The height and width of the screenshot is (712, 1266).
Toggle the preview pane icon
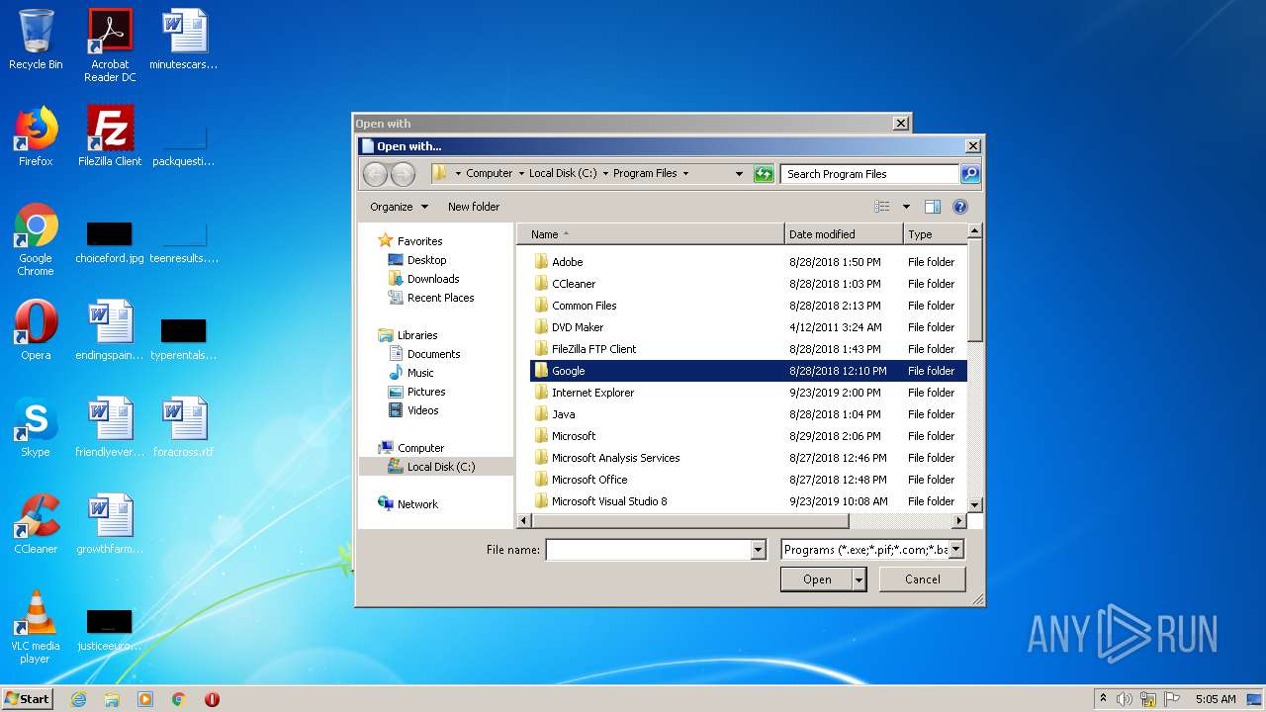(x=932, y=207)
